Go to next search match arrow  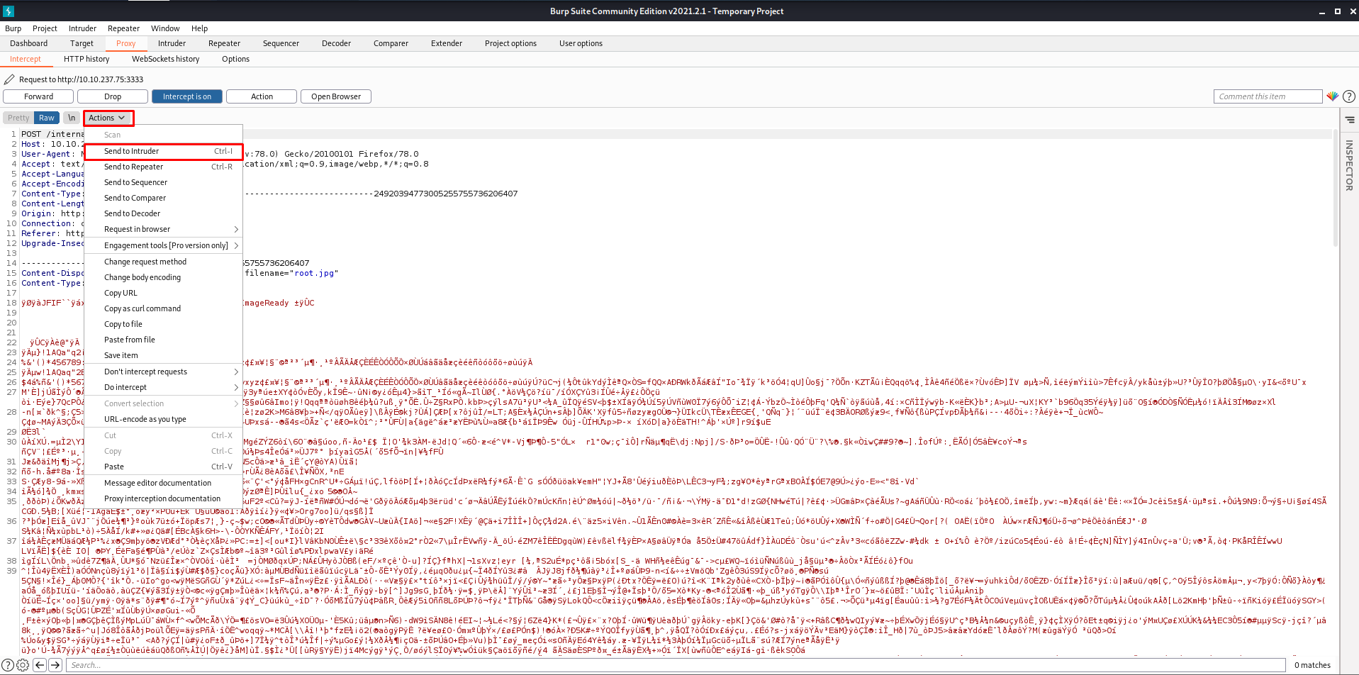coord(55,665)
